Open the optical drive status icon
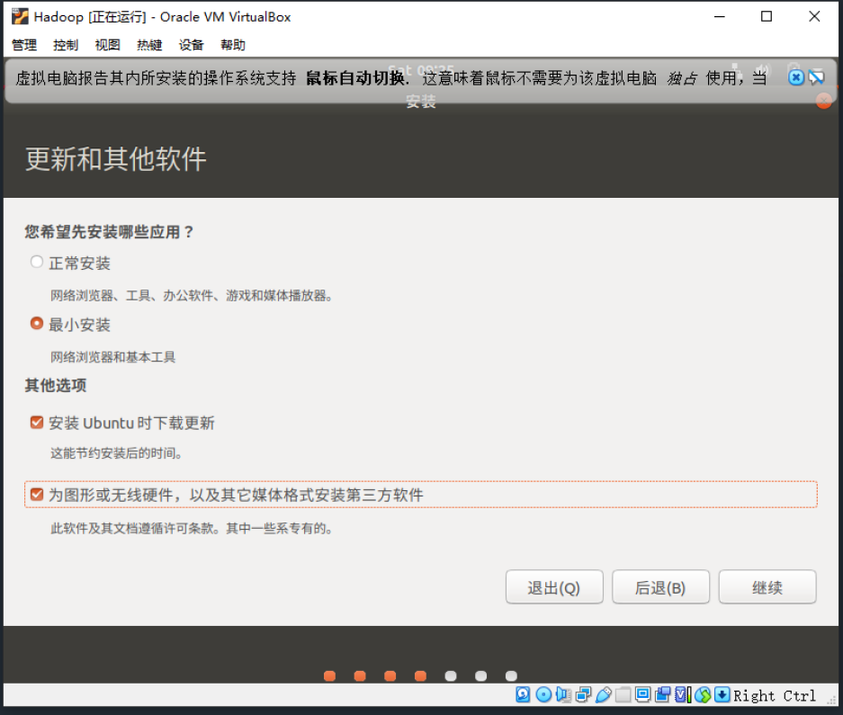Screen dimensions: 843x715 543,694
